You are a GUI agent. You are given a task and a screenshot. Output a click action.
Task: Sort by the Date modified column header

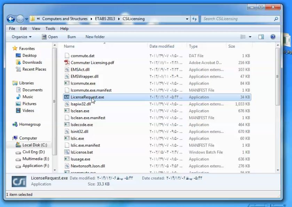pos(162,46)
